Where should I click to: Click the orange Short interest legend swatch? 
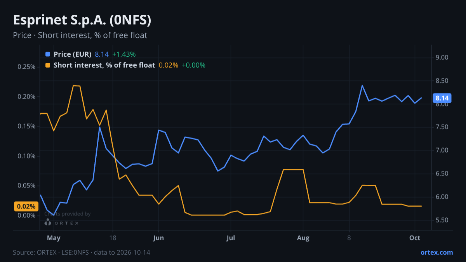(x=48, y=65)
